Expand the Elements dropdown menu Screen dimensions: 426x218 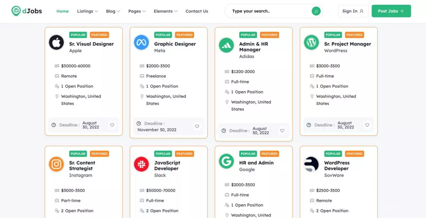[x=165, y=11]
